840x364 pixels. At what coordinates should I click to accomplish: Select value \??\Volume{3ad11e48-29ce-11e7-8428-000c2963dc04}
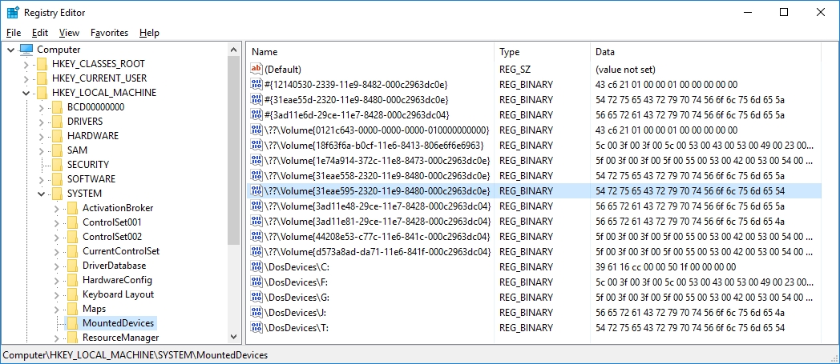(378, 206)
